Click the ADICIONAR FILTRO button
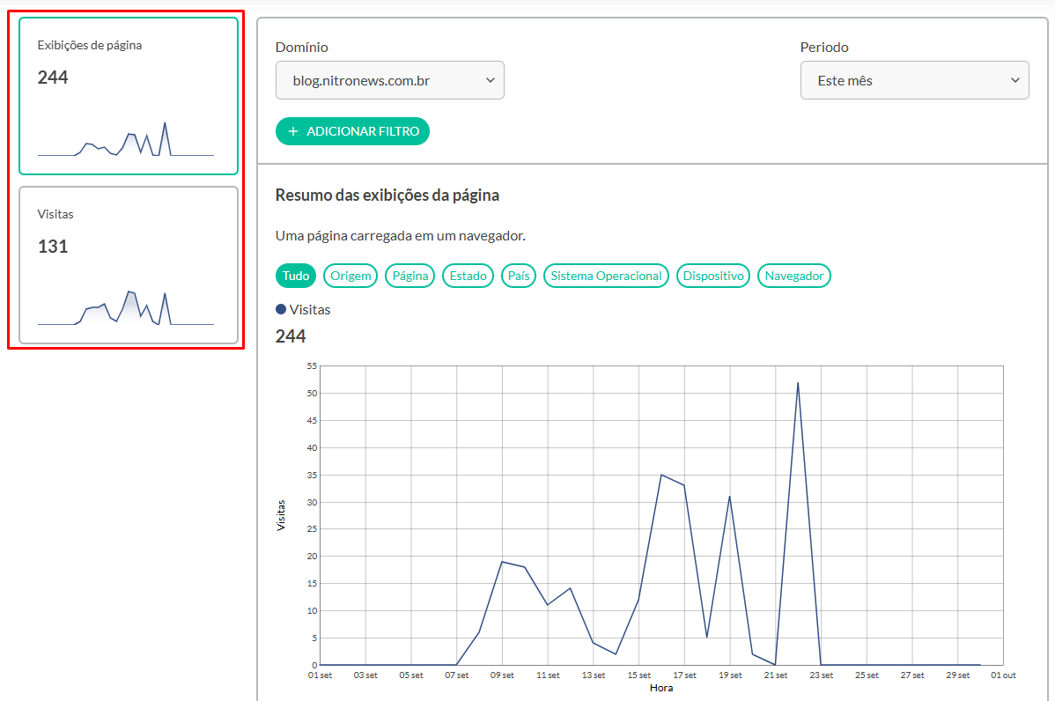The image size is (1055, 701). [x=352, y=131]
